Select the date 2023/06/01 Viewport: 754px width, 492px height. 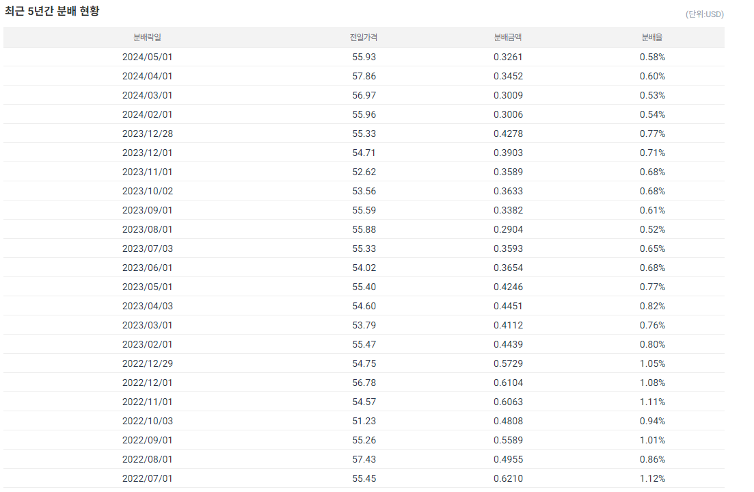coord(147,268)
